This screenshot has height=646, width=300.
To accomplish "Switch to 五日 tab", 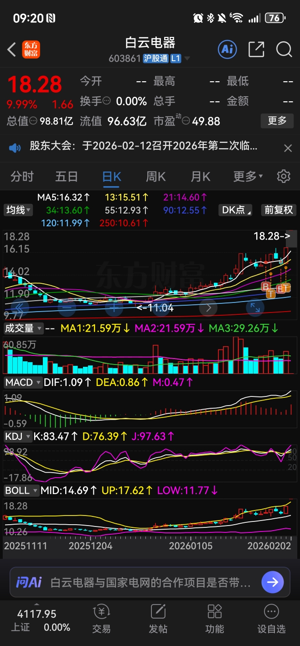I will [x=67, y=176].
